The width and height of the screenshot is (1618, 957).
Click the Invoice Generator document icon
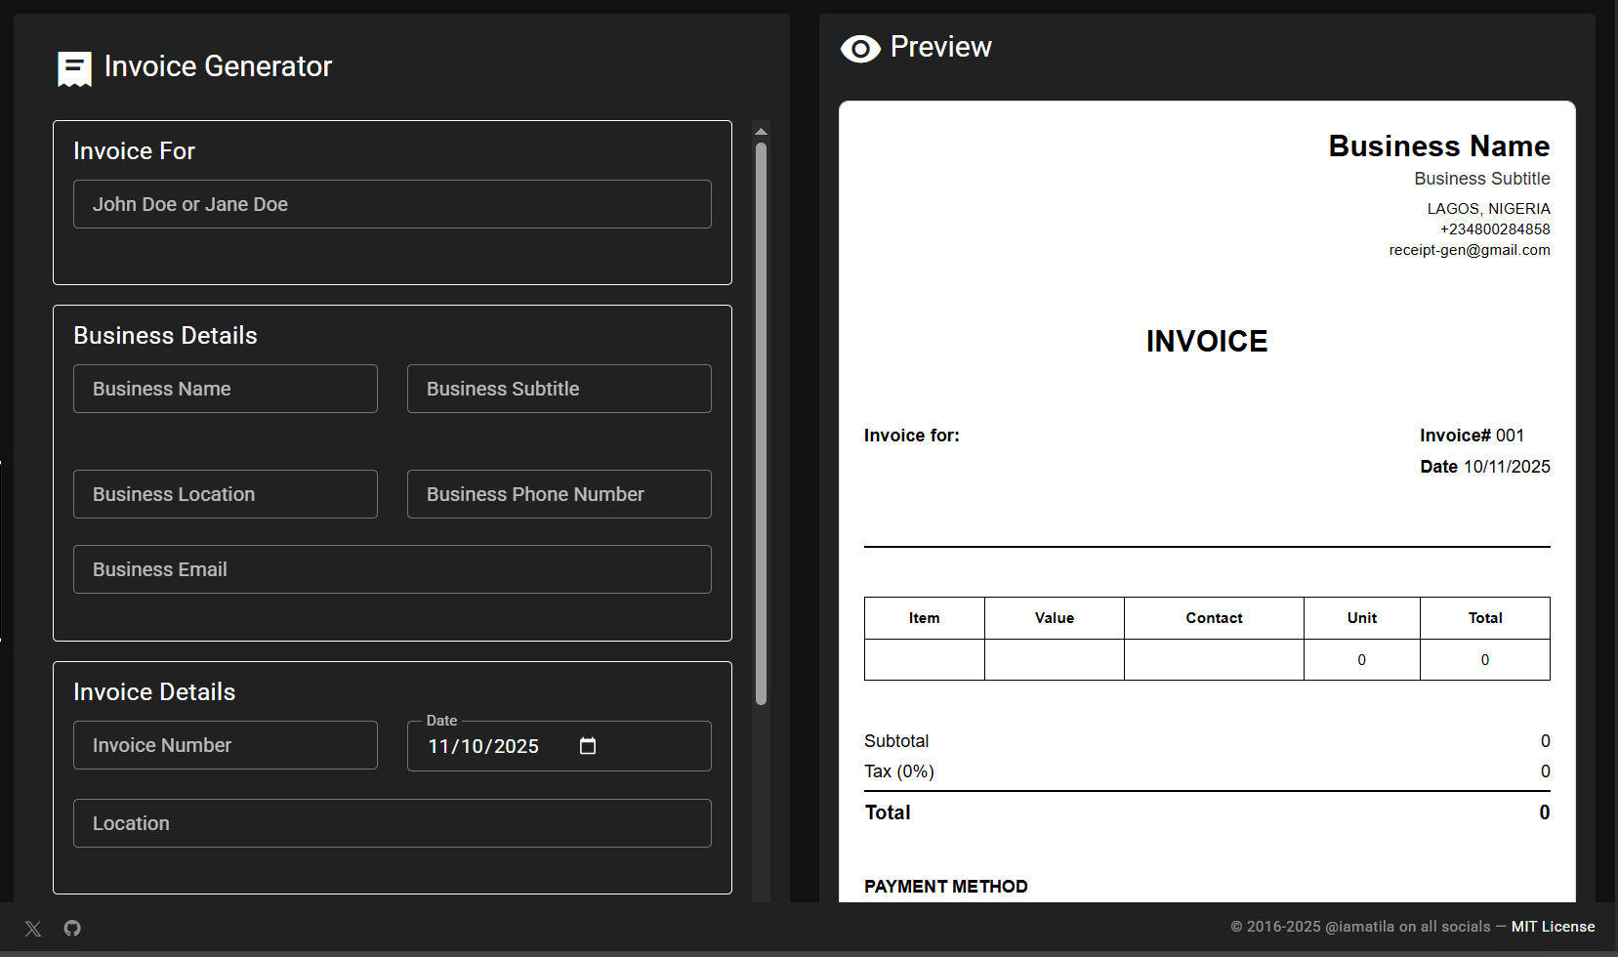pos(73,67)
